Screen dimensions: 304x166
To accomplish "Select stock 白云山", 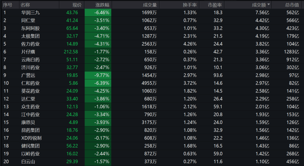I will (x=28, y=161).
